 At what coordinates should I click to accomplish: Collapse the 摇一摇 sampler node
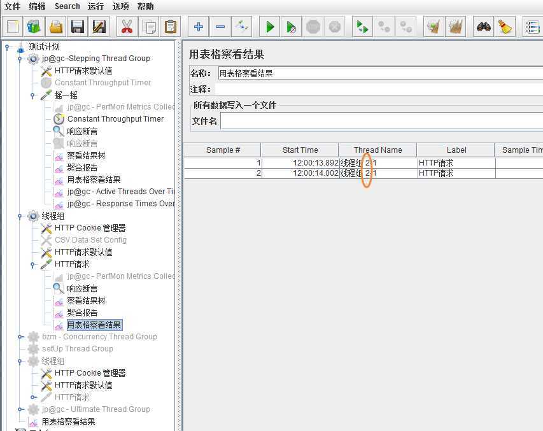point(32,95)
